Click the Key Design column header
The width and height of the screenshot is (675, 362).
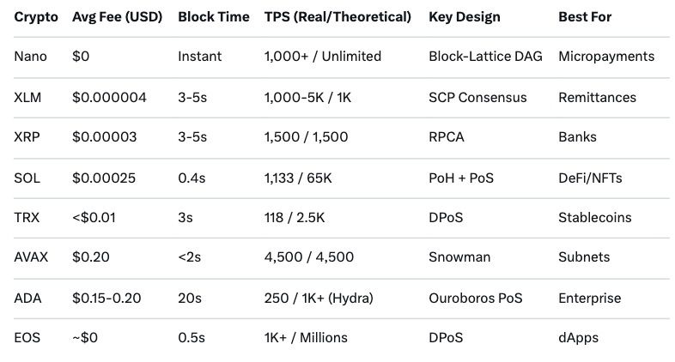click(x=465, y=17)
